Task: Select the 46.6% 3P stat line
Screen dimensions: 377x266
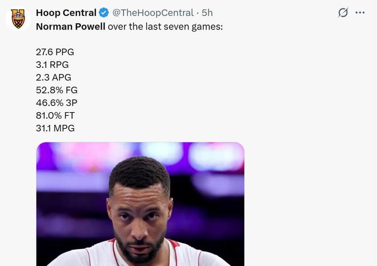Action: click(x=56, y=103)
